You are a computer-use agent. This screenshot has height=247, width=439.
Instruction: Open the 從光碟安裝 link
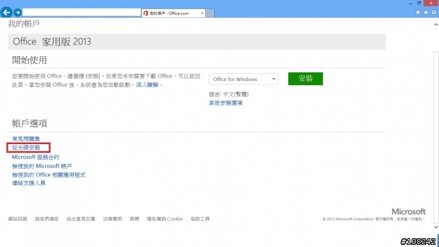26,148
